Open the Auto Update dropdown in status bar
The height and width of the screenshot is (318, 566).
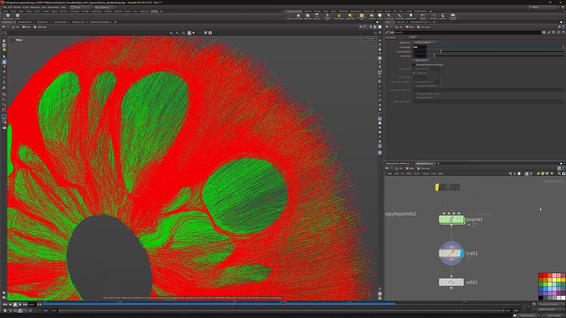(554, 315)
